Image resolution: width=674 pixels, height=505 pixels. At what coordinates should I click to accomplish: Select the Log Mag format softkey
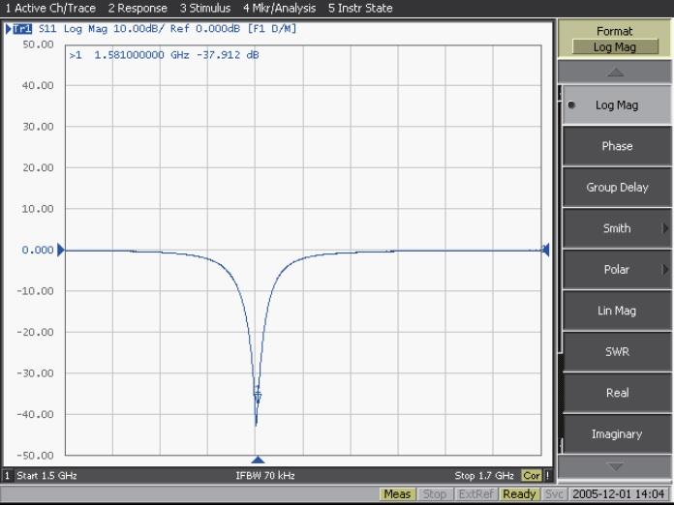pyautogui.click(x=617, y=105)
